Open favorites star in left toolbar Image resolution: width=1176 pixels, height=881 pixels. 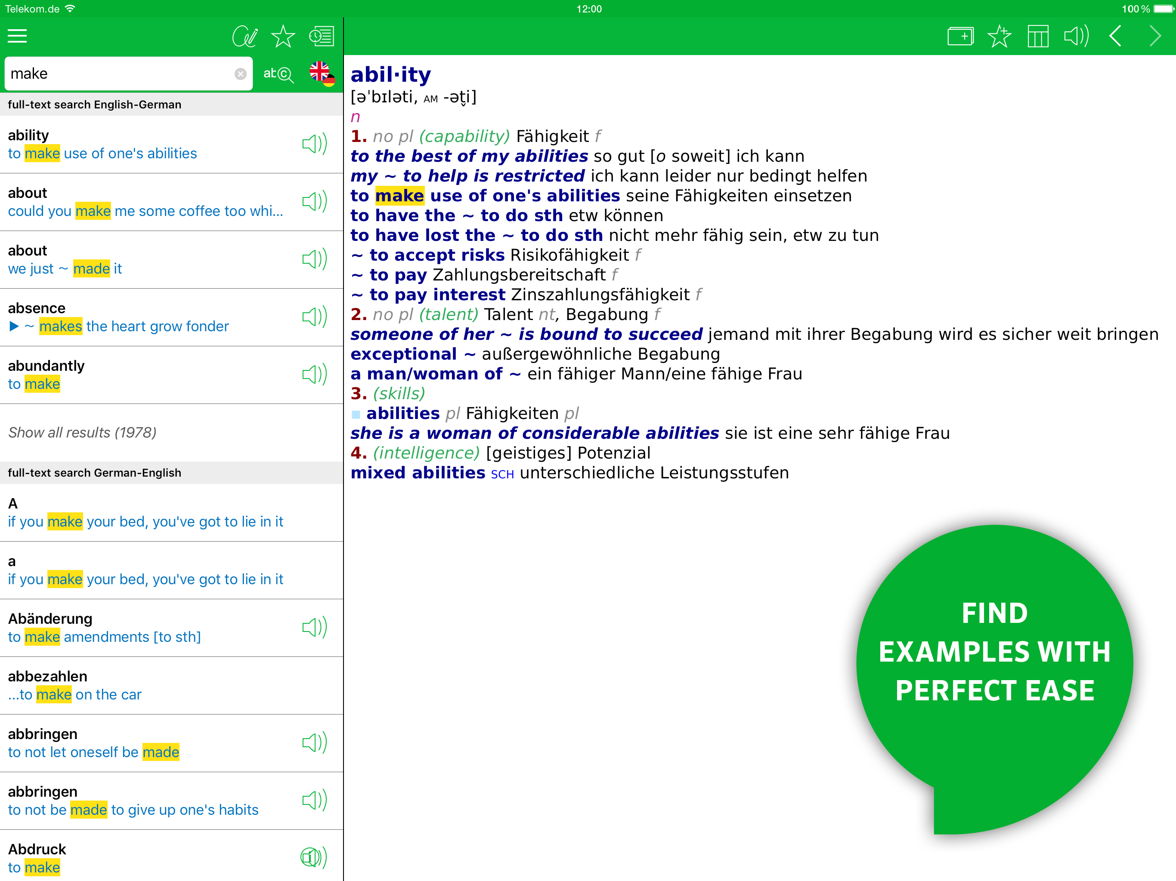(283, 36)
